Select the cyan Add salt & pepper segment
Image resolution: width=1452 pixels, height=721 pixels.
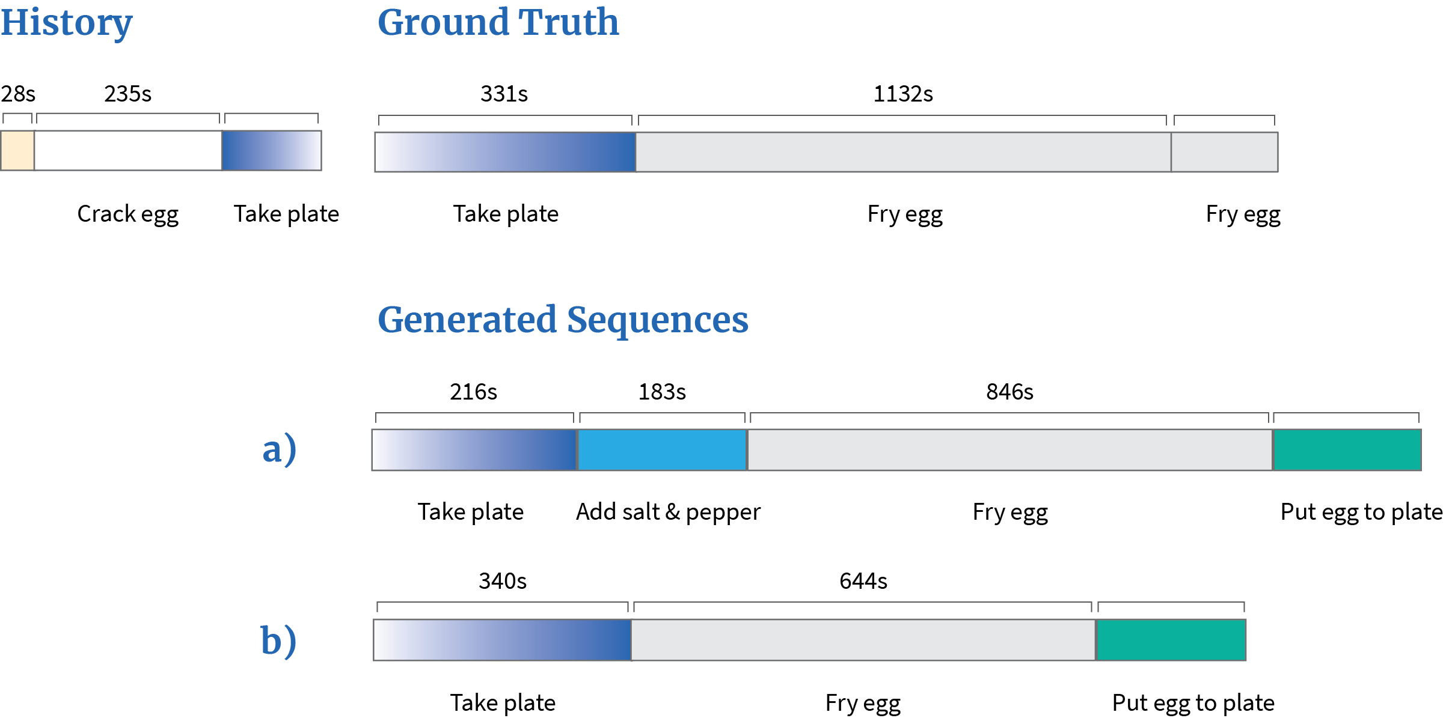coord(662,450)
